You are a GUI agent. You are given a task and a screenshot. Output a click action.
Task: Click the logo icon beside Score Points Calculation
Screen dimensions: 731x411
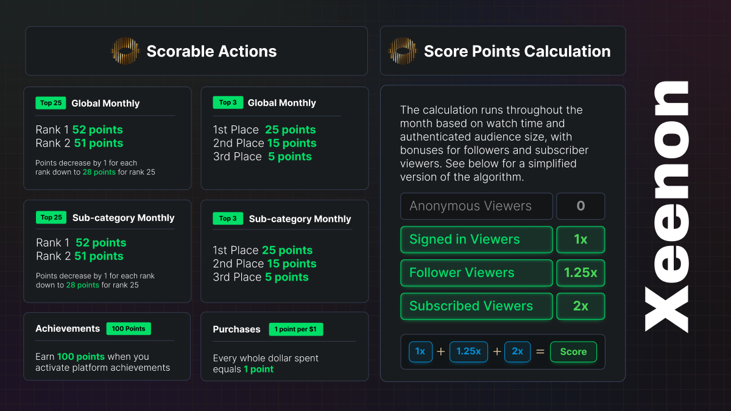click(x=403, y=51)
